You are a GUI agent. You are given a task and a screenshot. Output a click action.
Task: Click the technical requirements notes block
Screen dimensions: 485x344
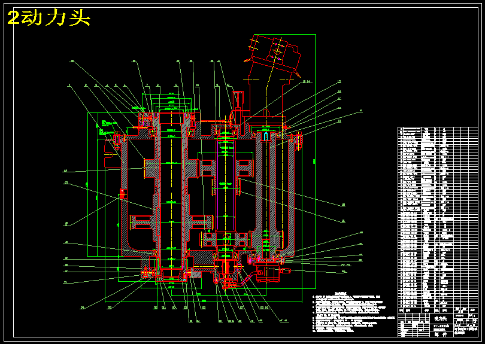pos(353,312)
